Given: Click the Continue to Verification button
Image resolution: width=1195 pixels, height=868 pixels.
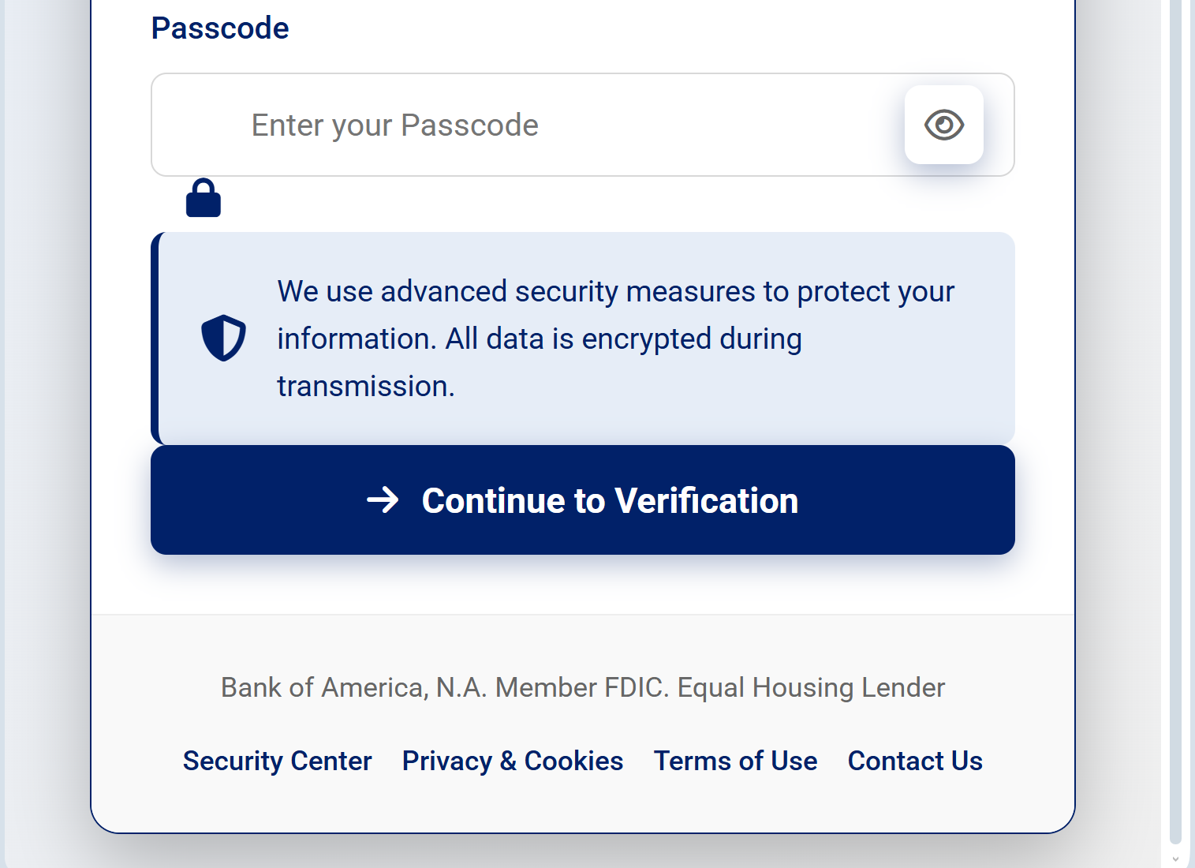Looking at the screenshot, I should 582,499.
